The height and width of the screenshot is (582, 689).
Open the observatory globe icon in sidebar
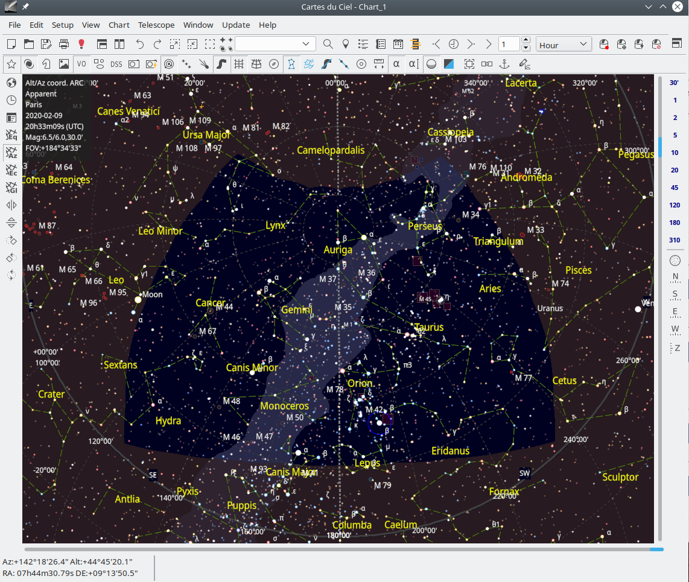[x=11, y=83]
